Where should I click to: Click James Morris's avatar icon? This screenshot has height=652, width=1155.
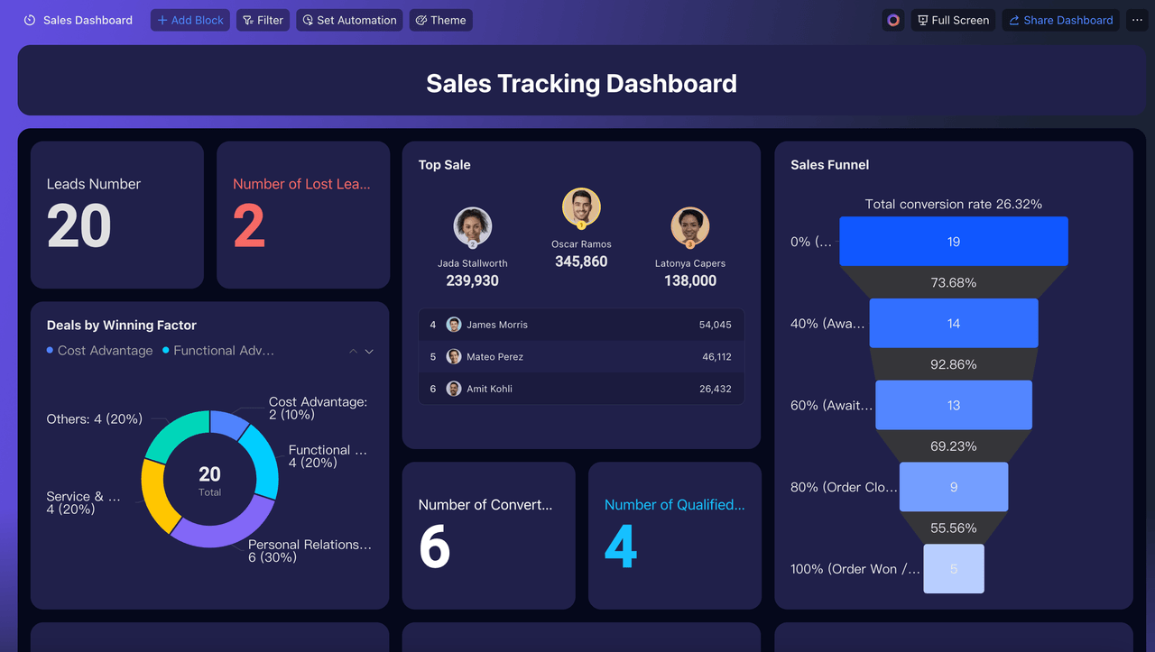pyautogui.click(x=454, y=325)
